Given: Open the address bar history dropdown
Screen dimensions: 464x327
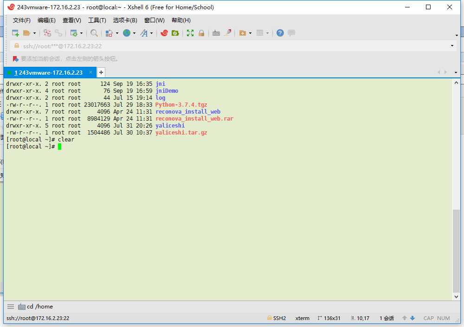Looking at the screenshot, I should (x=452, y=46).
